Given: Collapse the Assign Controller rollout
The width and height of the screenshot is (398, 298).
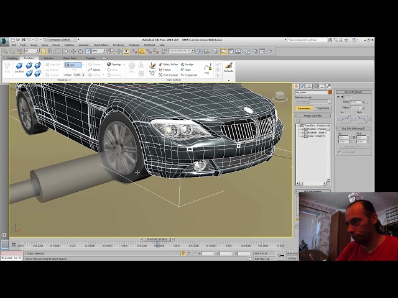Looking at the screenshot, I should [x=313, y=115].
